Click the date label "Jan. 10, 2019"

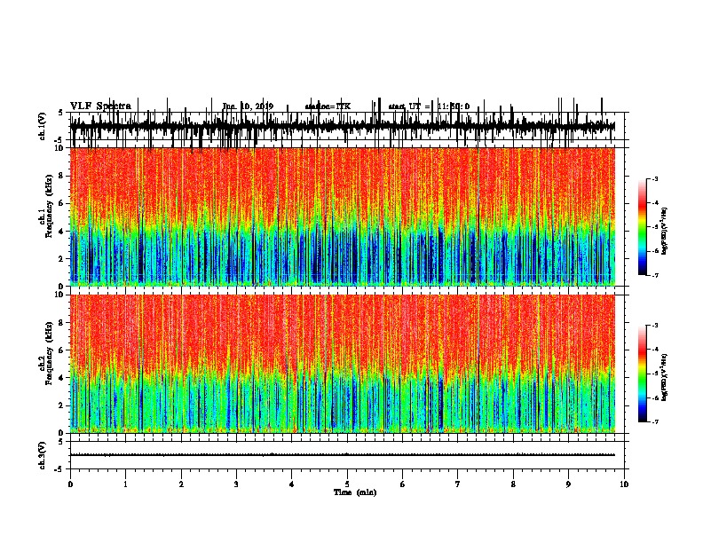pos(248,106)
